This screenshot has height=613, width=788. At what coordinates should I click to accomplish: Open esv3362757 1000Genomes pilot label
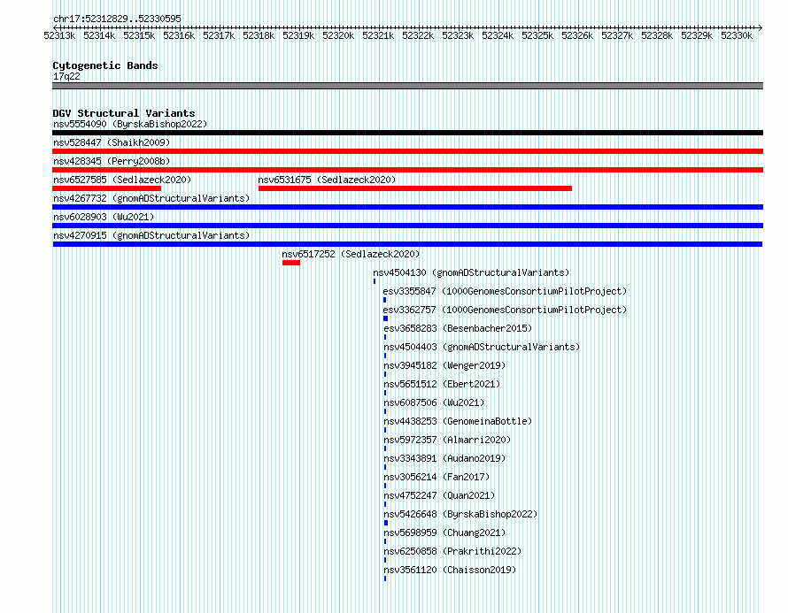pyautogui.click(x=505, y=310)
